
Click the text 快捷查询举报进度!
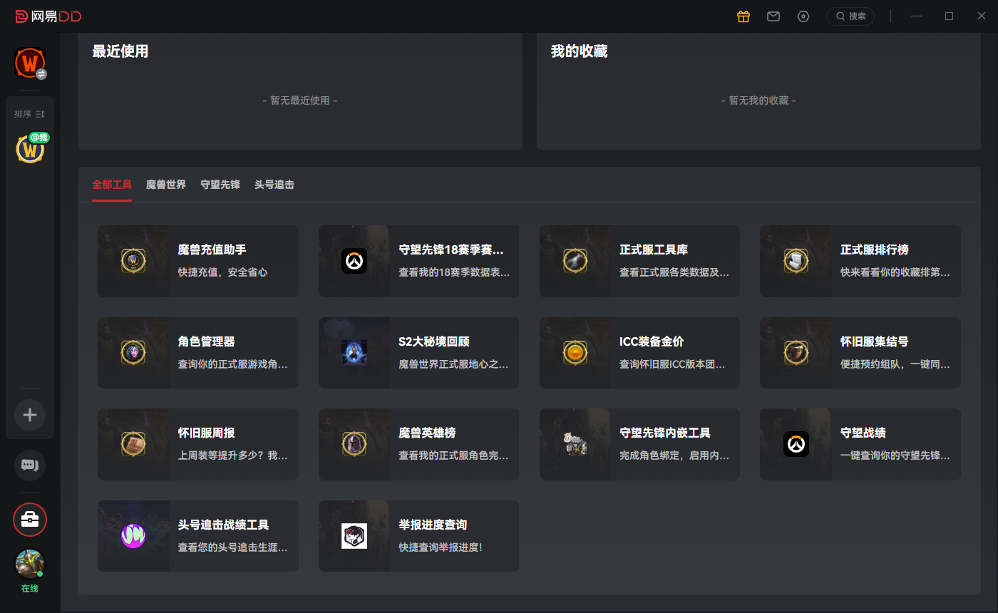441,547
